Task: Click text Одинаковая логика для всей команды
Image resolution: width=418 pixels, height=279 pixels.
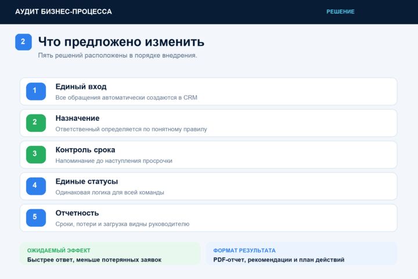Action: [x=110, y=192]
